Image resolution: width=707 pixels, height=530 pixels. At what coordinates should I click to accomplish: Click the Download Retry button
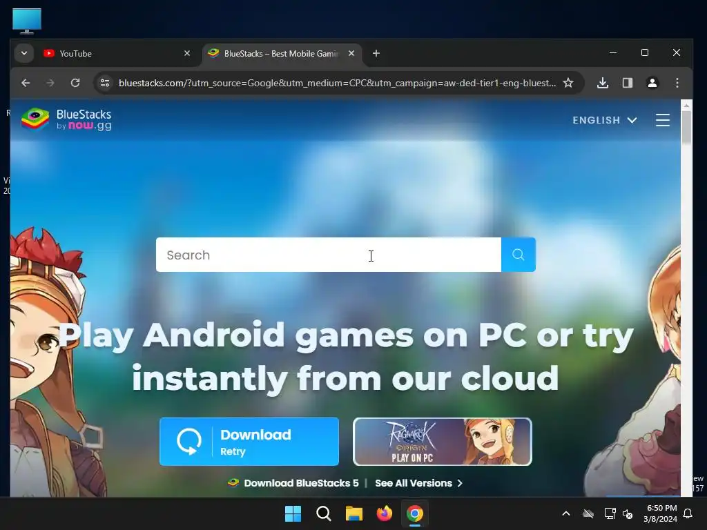tap(249, 442)
